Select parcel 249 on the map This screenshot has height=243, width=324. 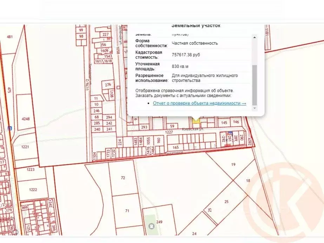coord(159,222)
